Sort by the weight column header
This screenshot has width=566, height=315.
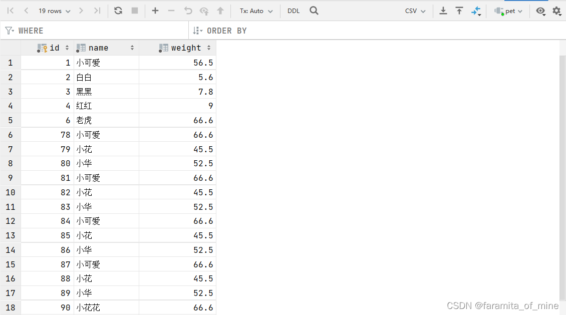point(178,48)
